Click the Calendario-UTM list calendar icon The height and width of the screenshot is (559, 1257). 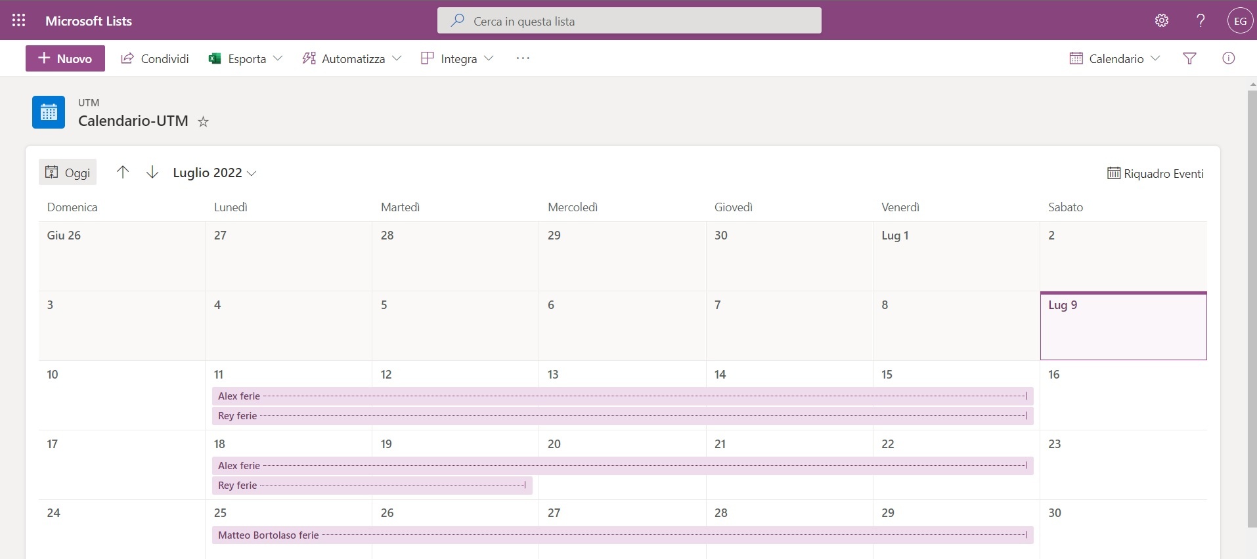49,112
